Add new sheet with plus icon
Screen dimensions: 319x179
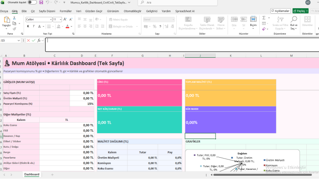pyautogui.click(x=52, y=174)
